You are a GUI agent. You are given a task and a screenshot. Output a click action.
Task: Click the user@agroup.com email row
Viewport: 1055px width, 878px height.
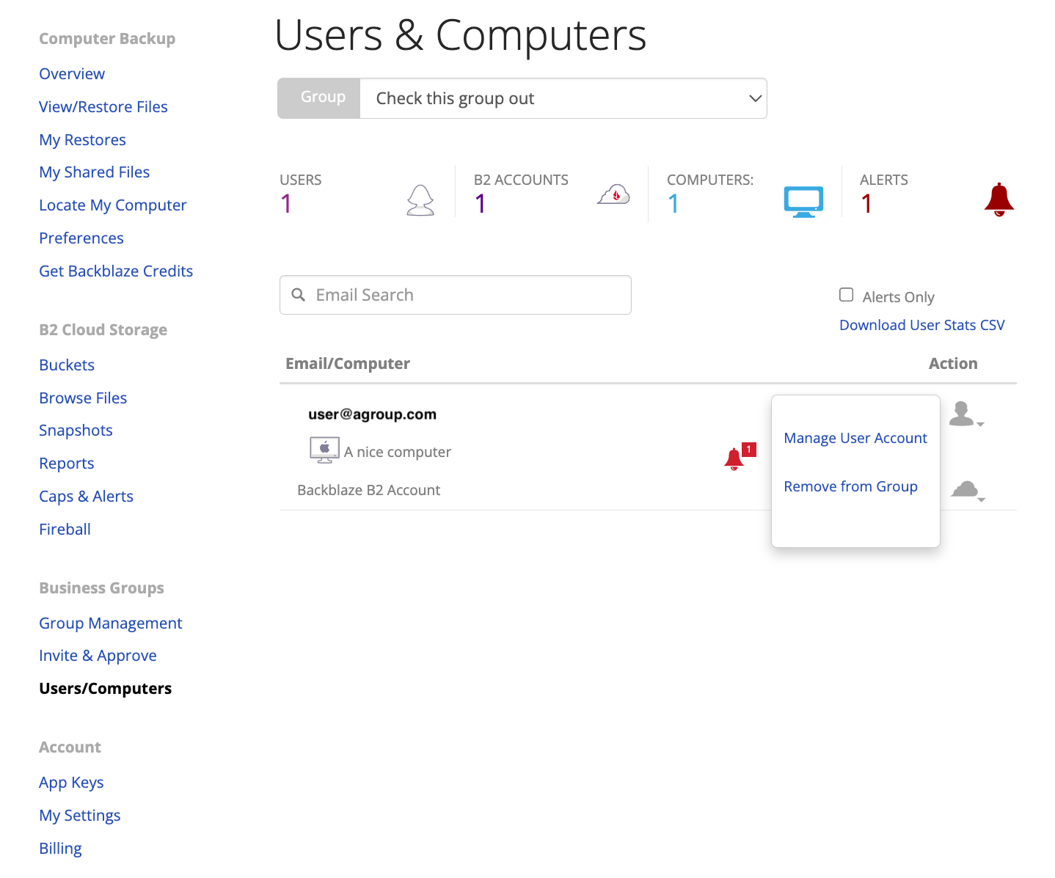(372, 414)
